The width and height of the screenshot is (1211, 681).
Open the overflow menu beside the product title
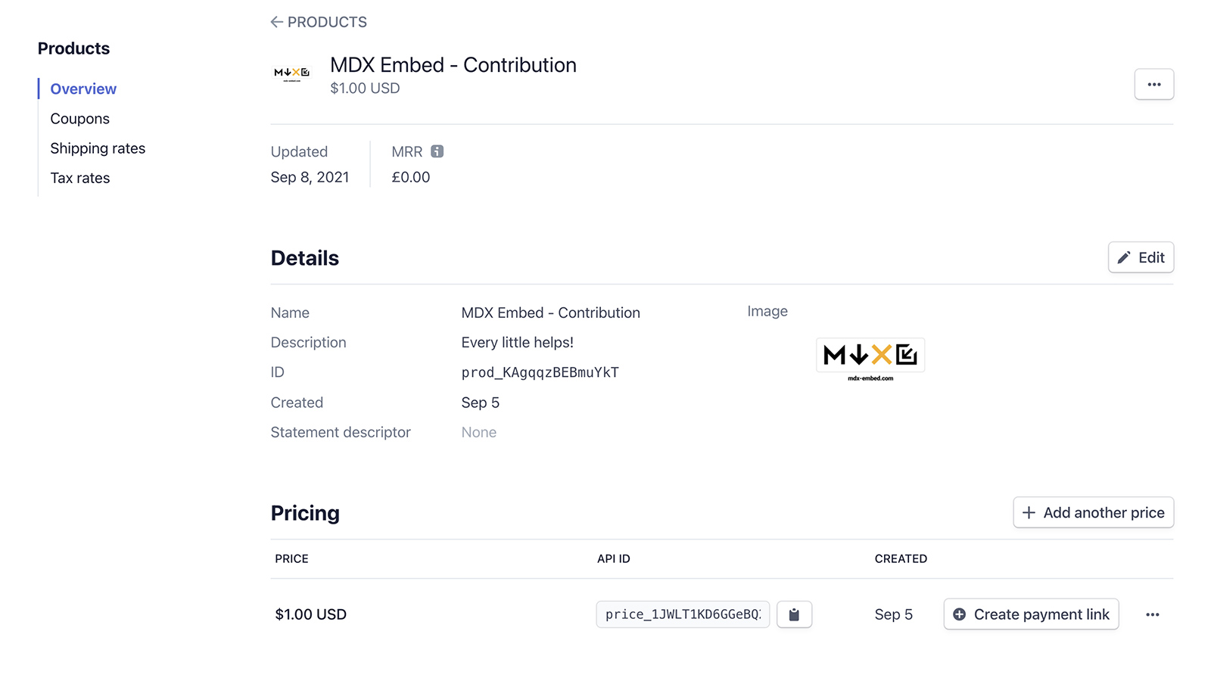point(1153,84)
